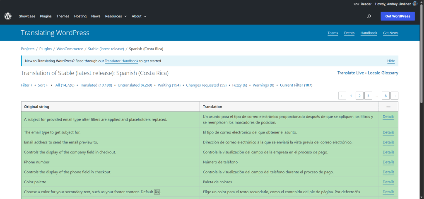Expand the Sort options
Viewport: 424px width, 199px height.
43,85
